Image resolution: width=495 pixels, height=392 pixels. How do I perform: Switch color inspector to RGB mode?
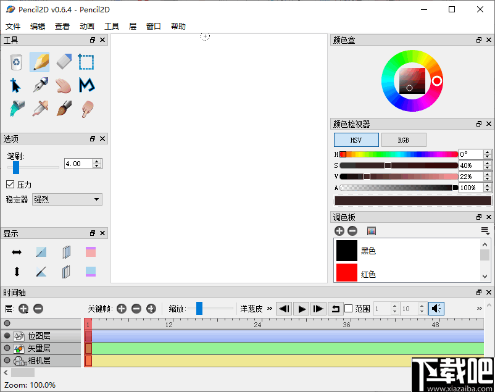404,140
